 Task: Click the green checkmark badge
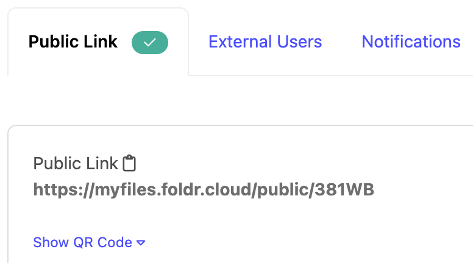(150, 43)
